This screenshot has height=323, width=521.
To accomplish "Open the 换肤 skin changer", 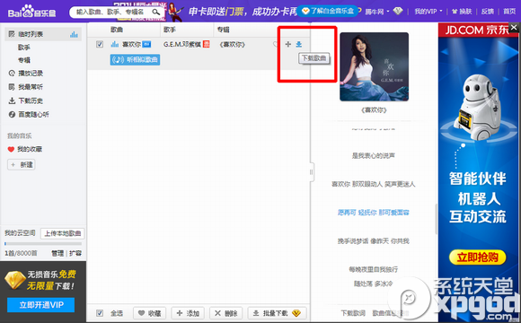I will [462, 12].
